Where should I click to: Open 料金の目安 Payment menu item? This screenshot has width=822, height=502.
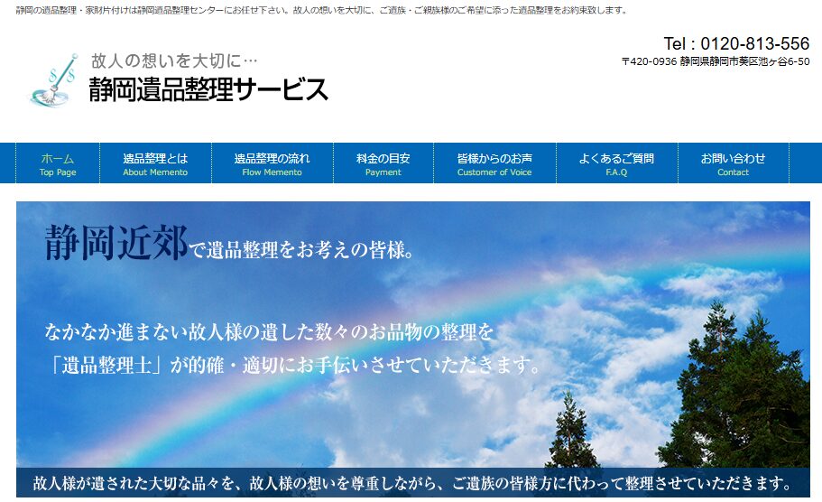tap(383, 163)
